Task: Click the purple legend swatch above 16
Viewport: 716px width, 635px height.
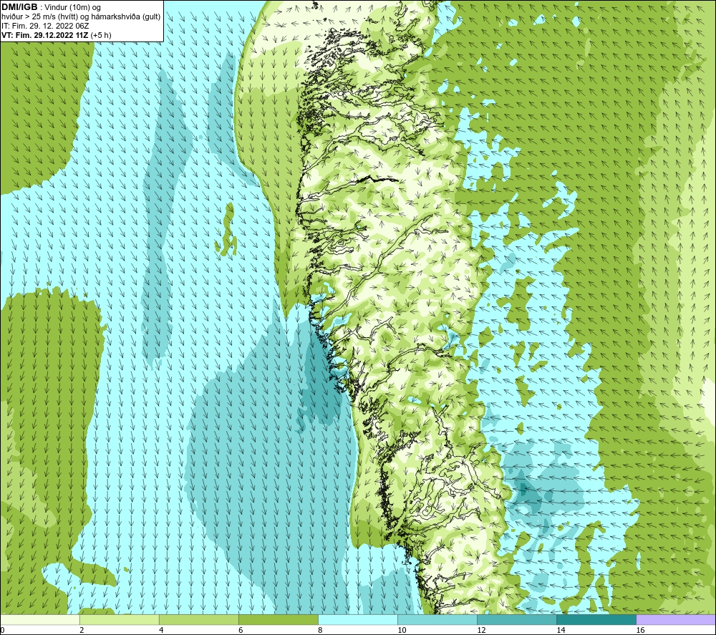Action: click(x=676, y=619)
